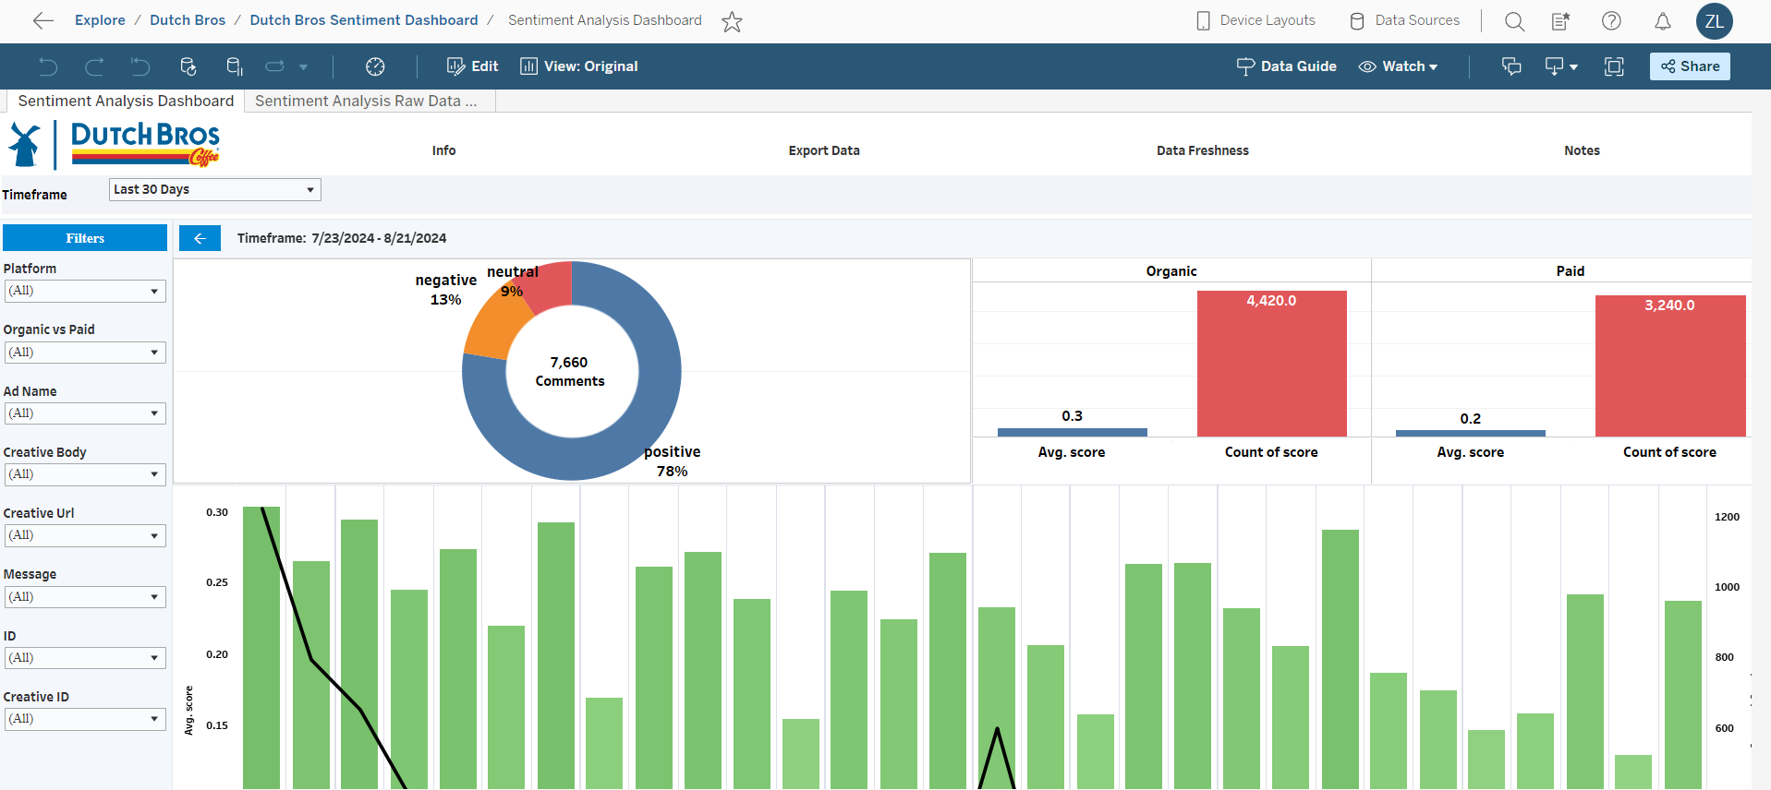Collapse filters with blue arrow button

coord(200,238)
